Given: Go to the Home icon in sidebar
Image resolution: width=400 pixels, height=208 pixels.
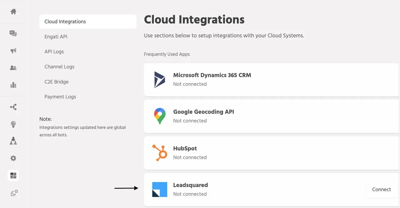Looking at the screenshot, I should (13, 12).
